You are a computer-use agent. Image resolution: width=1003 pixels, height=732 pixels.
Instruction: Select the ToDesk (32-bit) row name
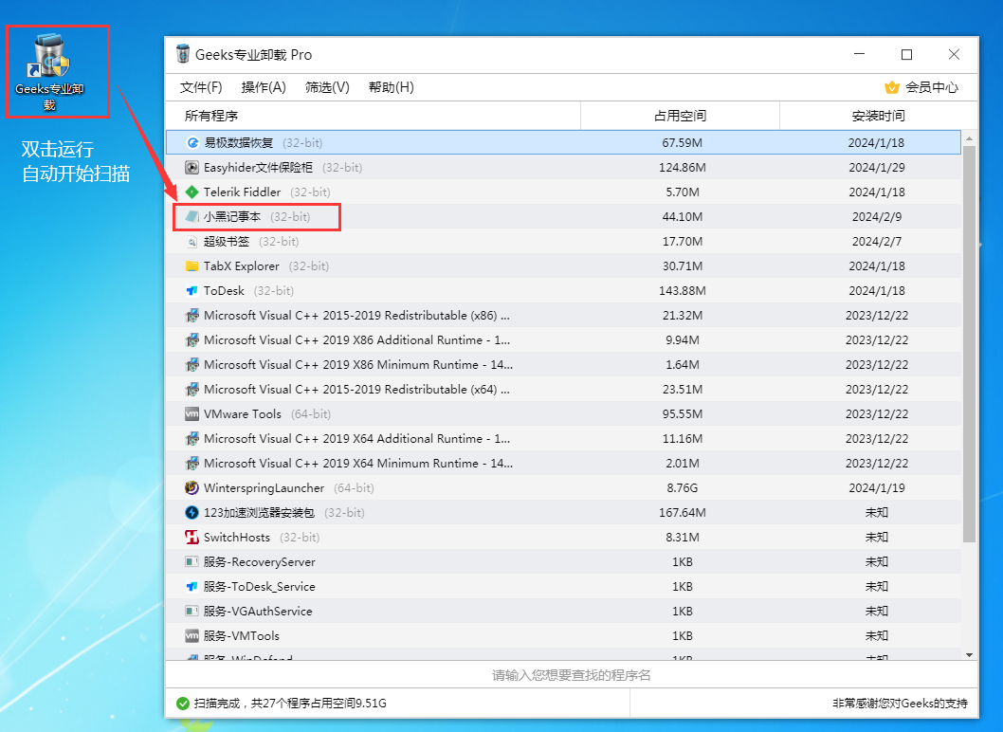click(x=248, y=291)
